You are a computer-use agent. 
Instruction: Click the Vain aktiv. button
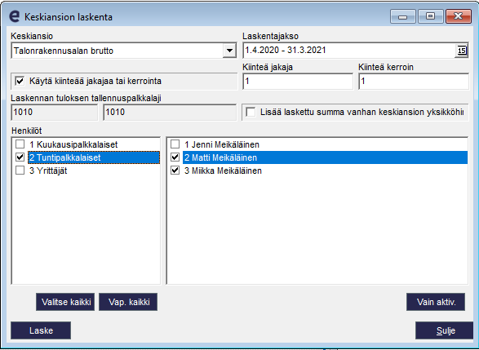coord(436,302)
